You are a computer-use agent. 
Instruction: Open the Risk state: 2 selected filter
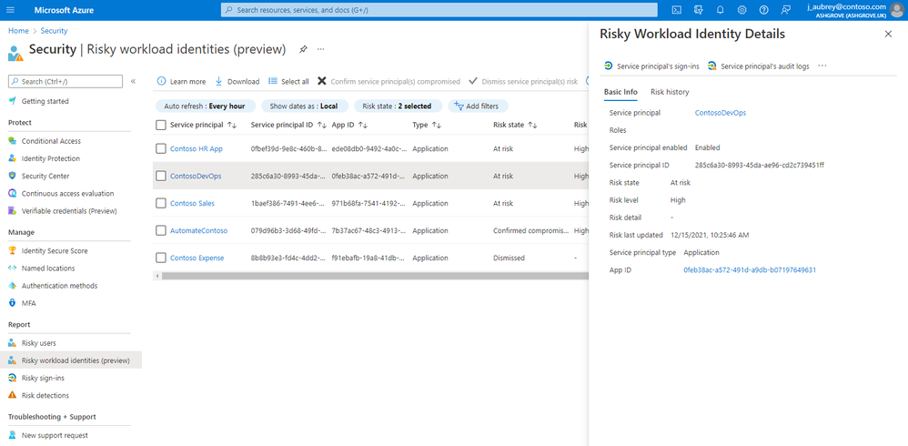pyautogui.click(x=398, y=106)
